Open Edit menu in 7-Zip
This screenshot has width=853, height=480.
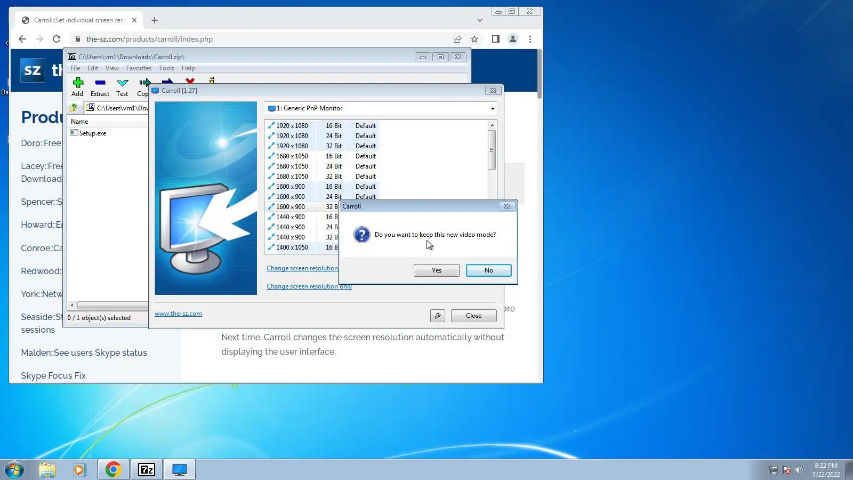tap(93, 68)
